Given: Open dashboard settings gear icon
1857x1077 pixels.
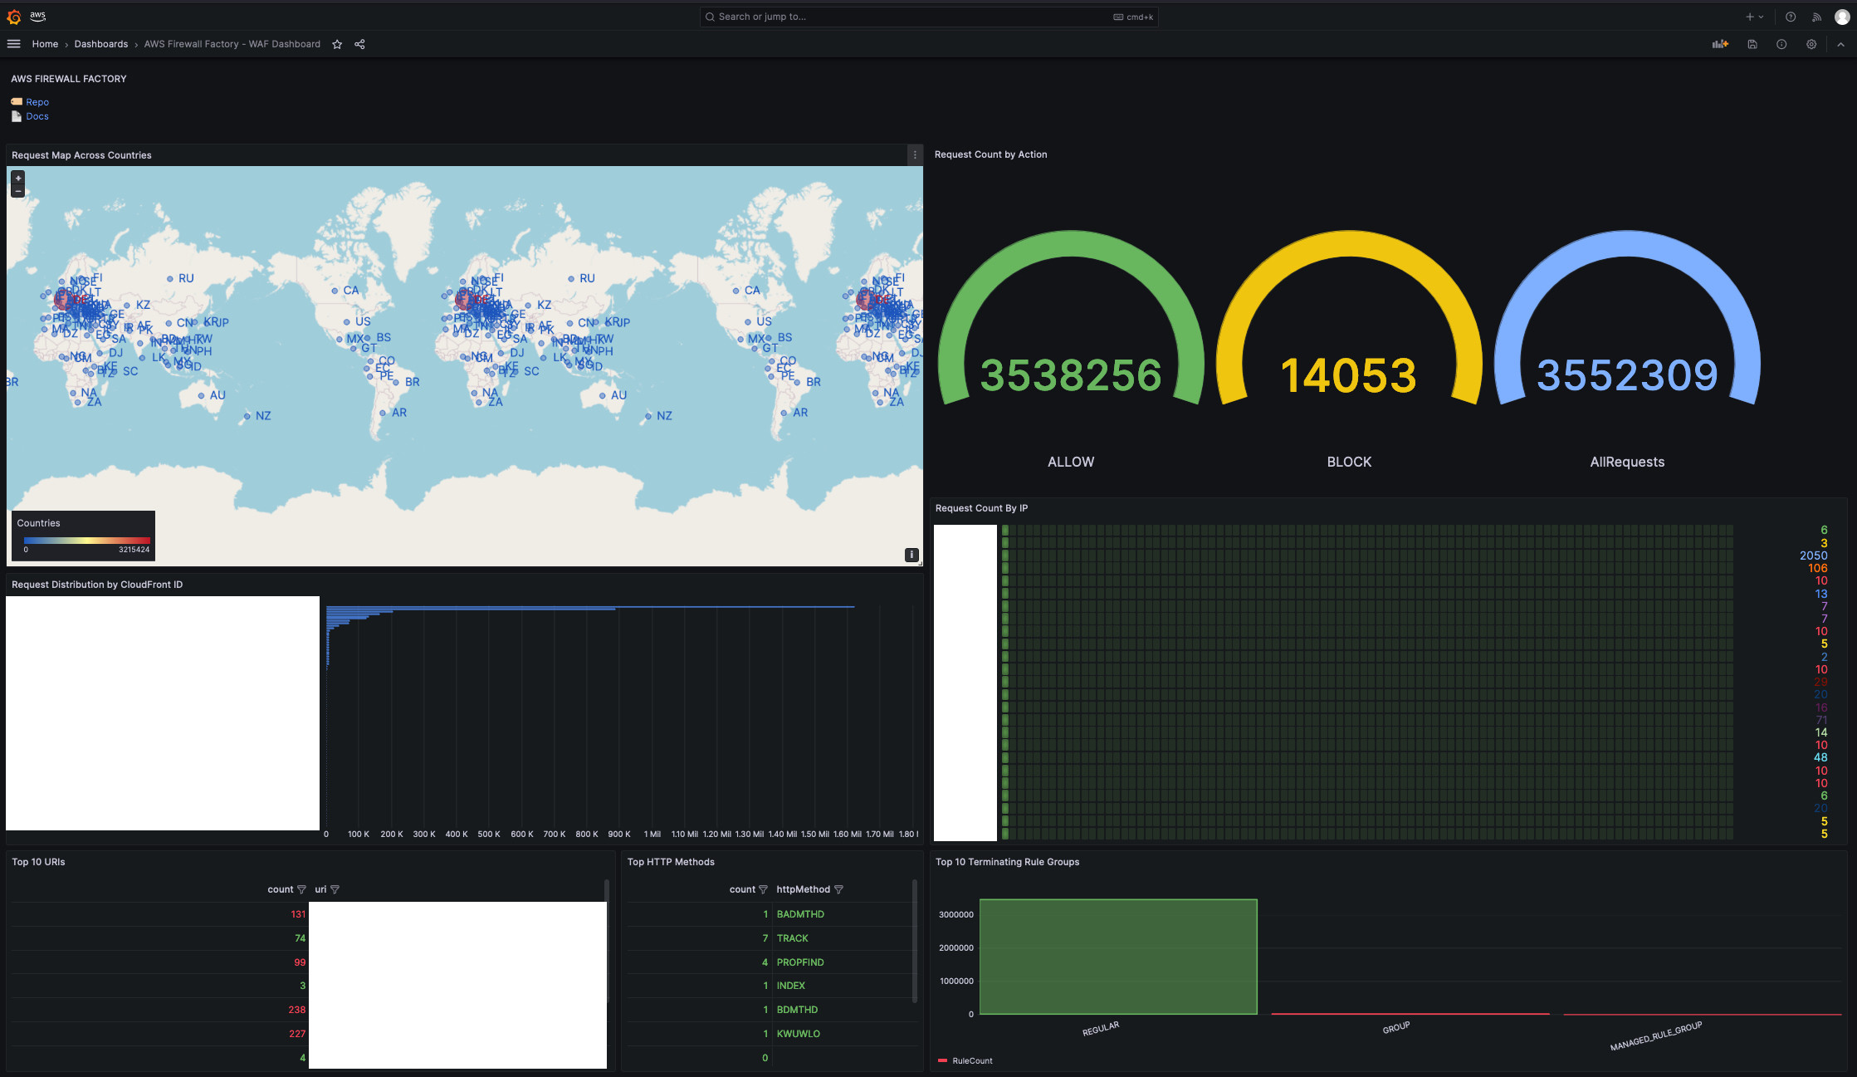Looking at the screenshot, I should point(1811,45).
